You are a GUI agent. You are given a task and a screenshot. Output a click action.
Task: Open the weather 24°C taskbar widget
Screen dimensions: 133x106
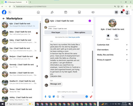click(x=104, y=104)
